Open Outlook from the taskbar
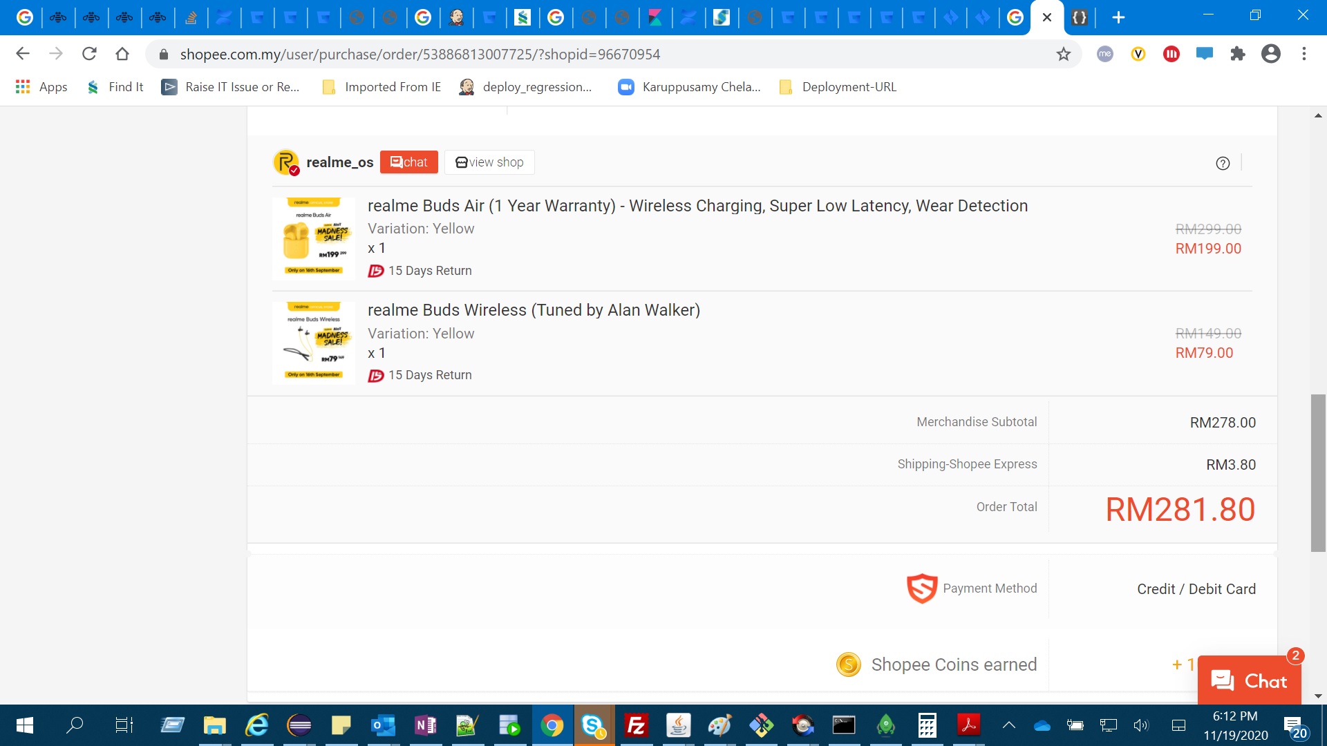Image resolution: width=1327 pixels, height=746 pixels. pyautogui.click(x=383, y=725)
